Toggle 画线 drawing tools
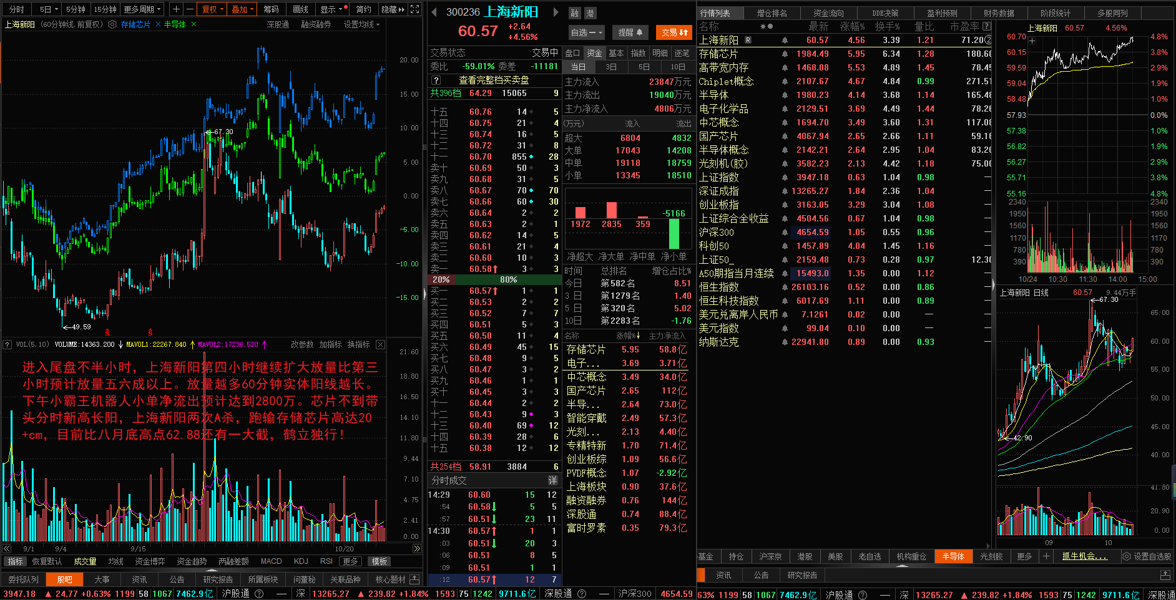 301,9
